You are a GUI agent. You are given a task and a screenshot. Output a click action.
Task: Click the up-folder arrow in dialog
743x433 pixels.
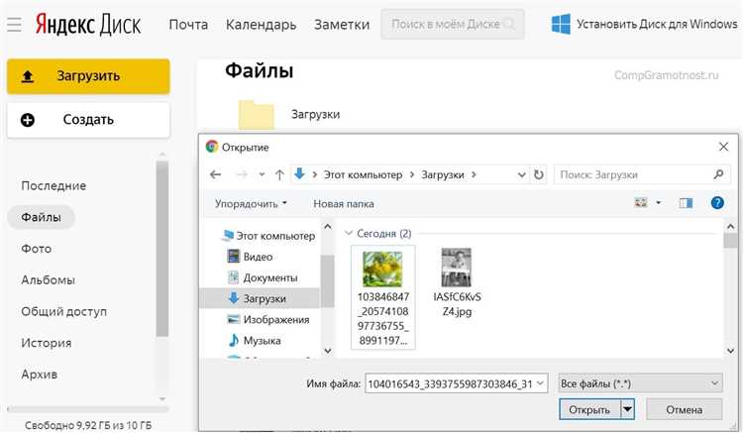coord(279,174)
